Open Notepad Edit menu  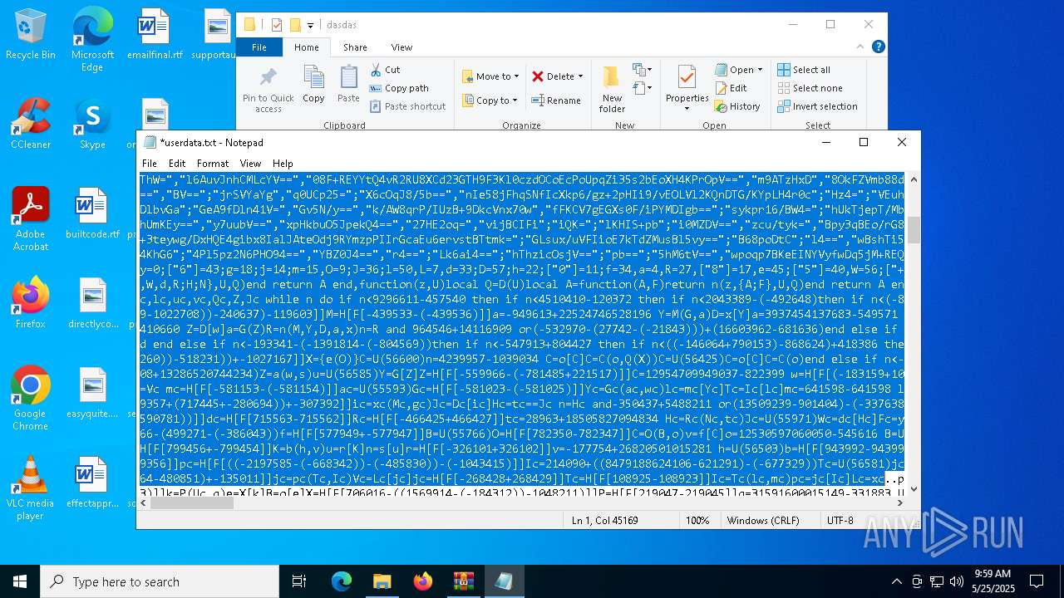(x=177, y=164)
